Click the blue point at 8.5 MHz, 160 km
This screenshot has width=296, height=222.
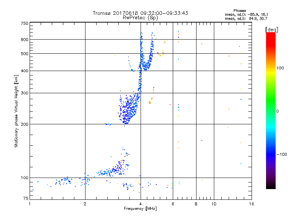[202, 141]
